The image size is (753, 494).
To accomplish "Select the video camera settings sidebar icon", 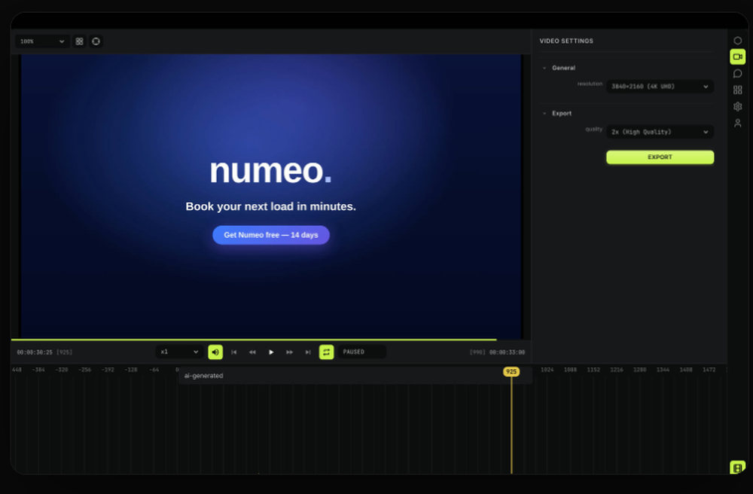I will tap(738, 56).
